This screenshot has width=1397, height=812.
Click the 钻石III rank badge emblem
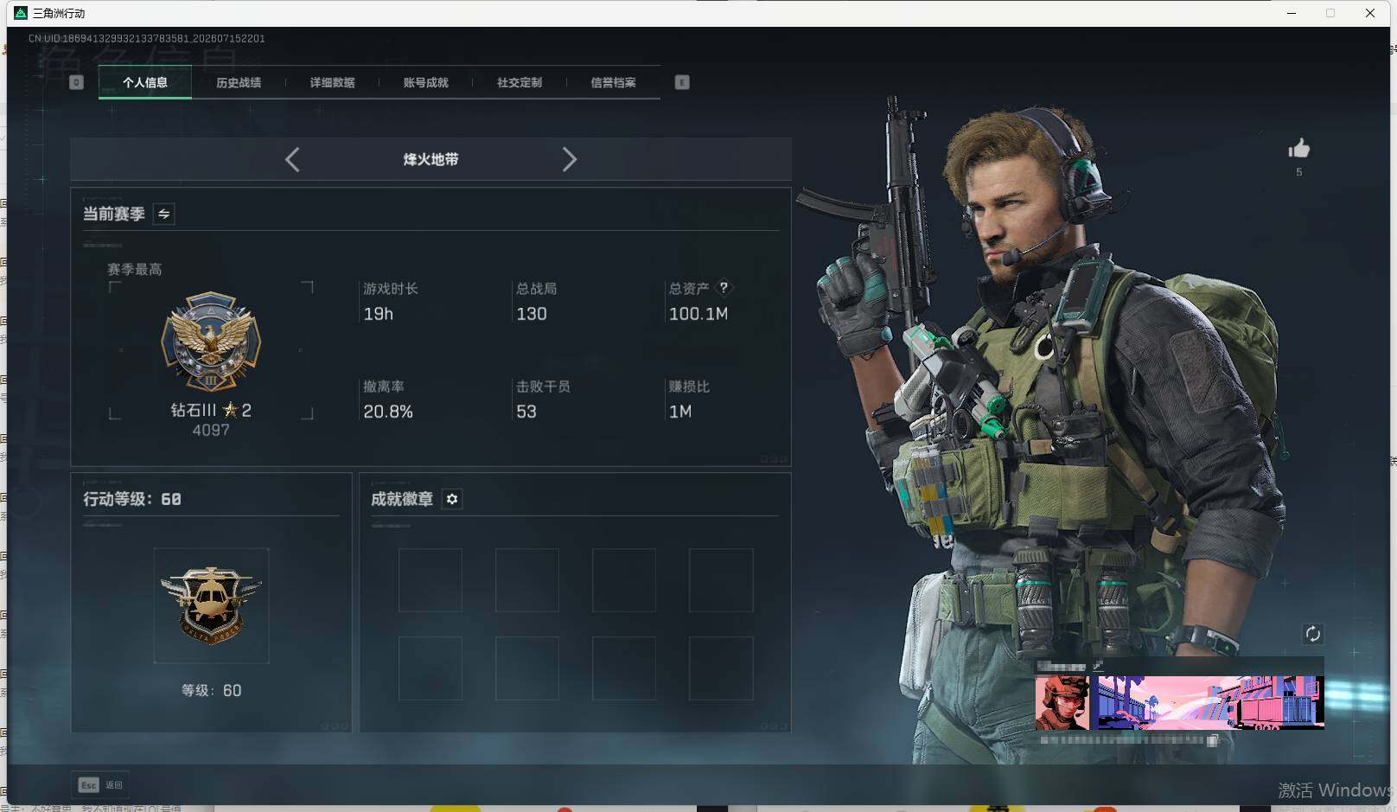tap(210, 341)
